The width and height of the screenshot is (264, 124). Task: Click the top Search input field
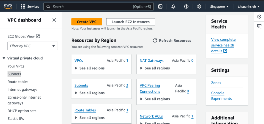pyautogui.click(x=92, y=7)
